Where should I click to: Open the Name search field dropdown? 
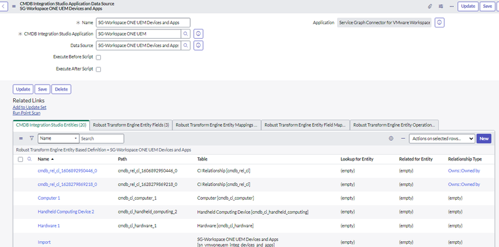(58, 139)
